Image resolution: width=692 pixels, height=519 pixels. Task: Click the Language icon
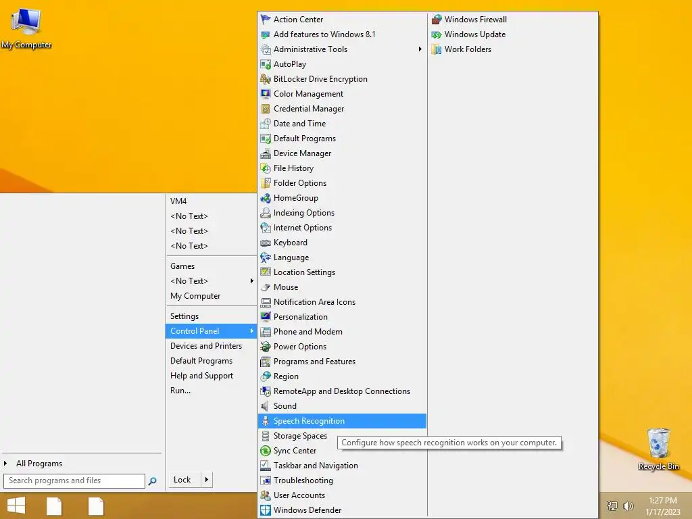(x=265, y=257)
